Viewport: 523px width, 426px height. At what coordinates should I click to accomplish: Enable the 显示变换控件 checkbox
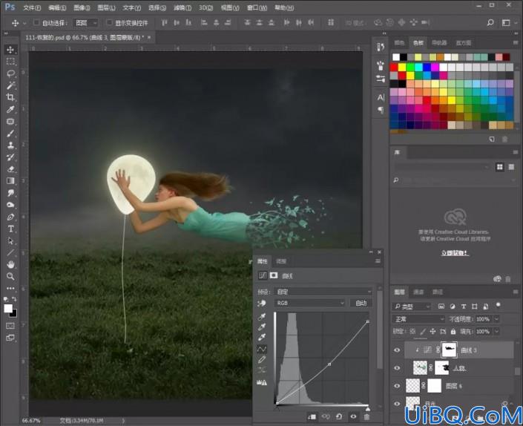click(109, 22)
